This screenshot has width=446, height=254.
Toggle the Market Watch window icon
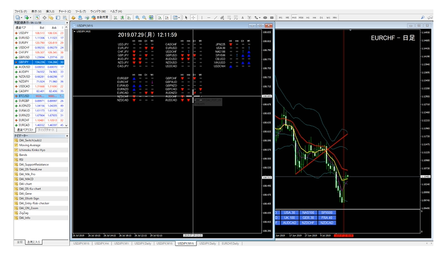pos(37,18)
